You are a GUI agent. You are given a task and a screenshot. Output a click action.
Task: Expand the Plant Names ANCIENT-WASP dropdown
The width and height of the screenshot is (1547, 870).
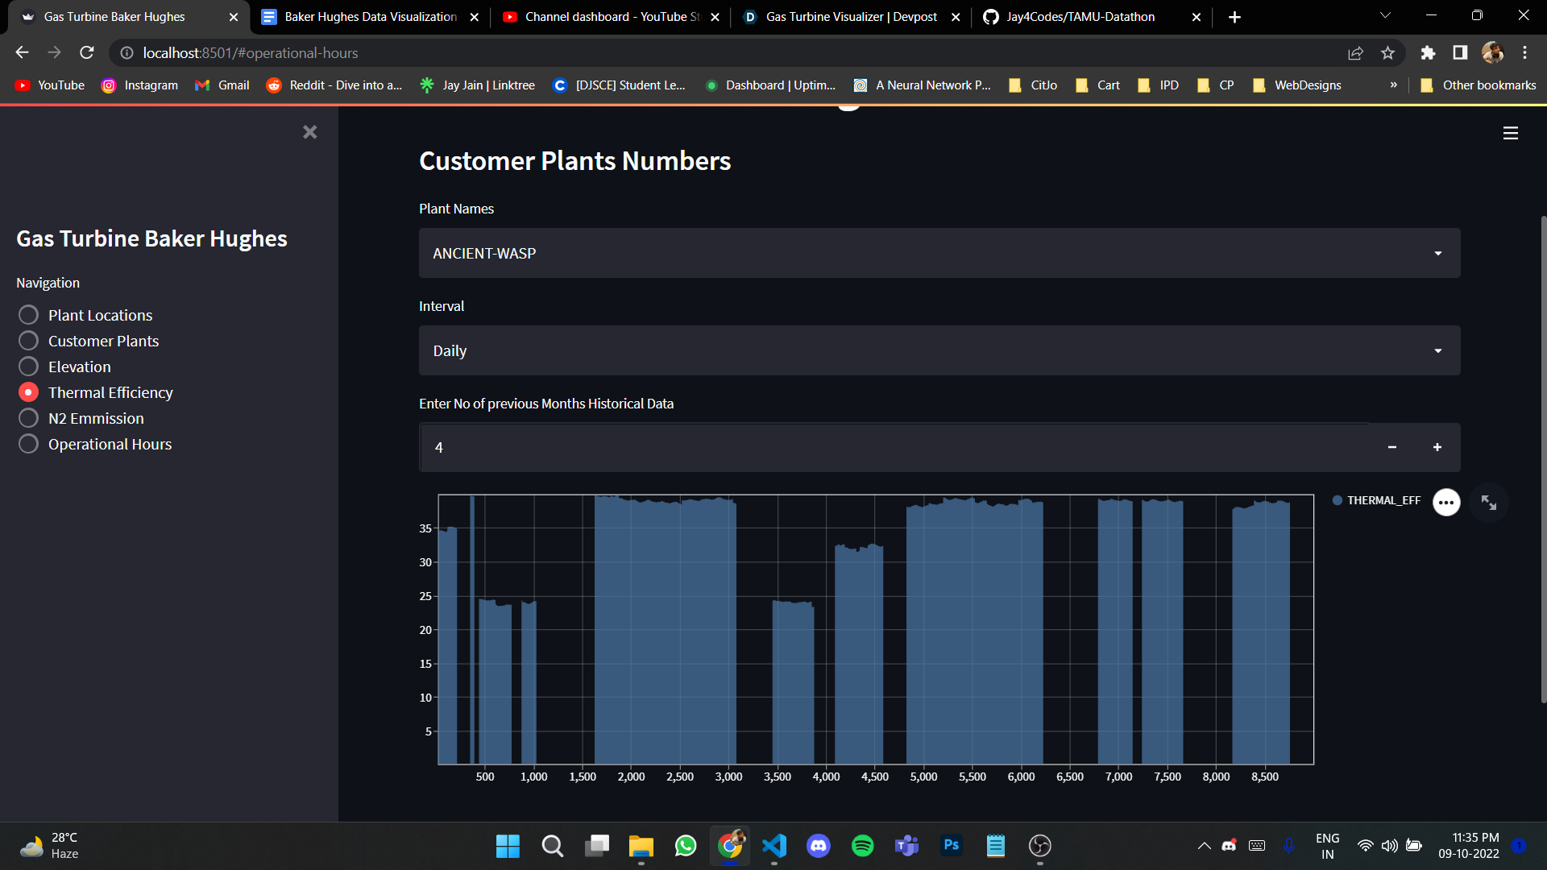click(x=939, y=253)
